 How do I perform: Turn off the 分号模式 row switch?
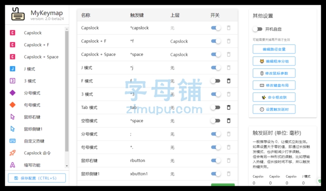(x=216, y=134)
